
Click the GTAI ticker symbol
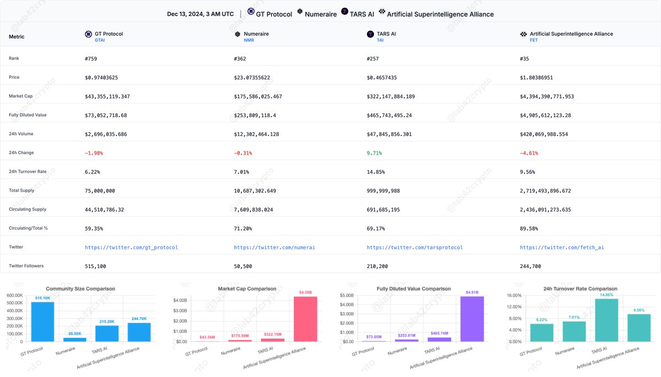pyautogui.click(x=100, y=40)
